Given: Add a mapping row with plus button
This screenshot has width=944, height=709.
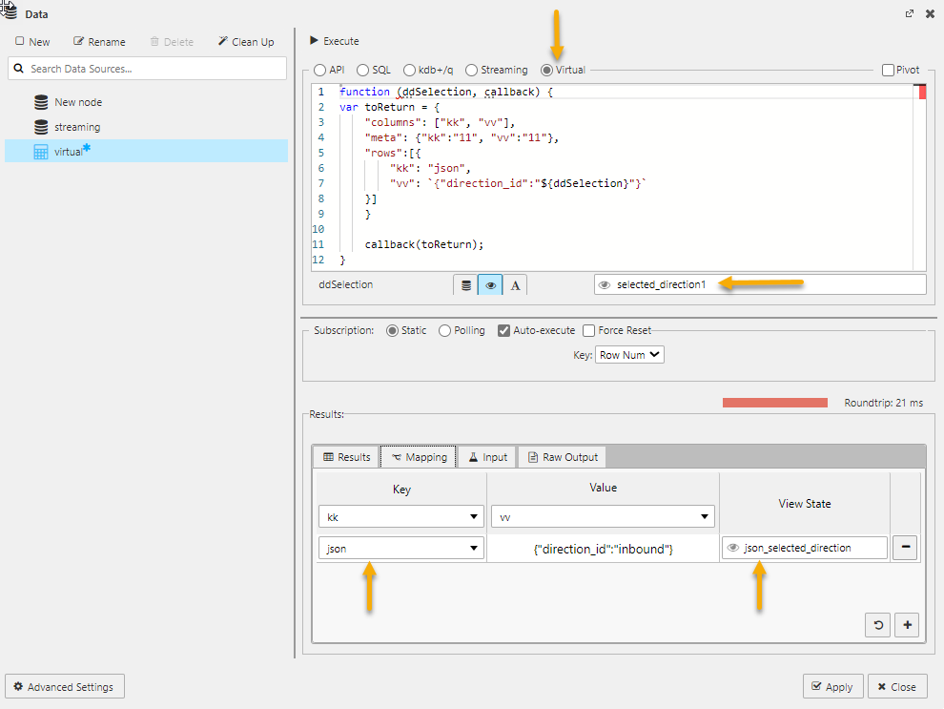Looking at the screenshot, I should pos(907,625).
